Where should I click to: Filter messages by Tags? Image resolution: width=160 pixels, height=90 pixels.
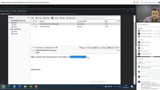(x=62, y=18)
